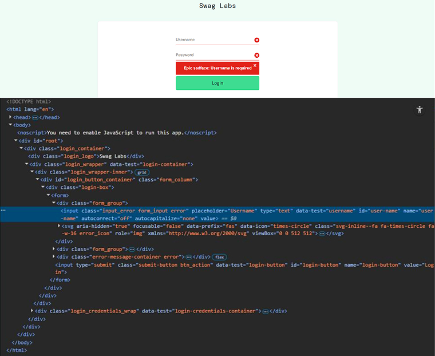Collapse the div id="root" node

tap(16, 141)
